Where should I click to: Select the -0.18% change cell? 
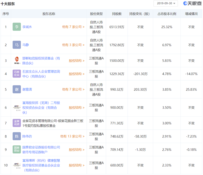(191, 150)
